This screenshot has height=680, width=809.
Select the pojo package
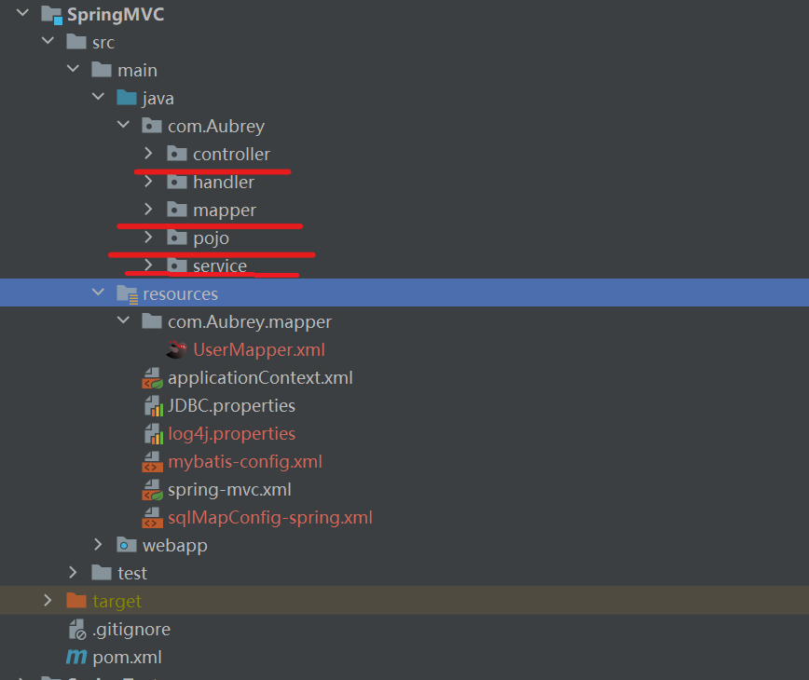211,238
